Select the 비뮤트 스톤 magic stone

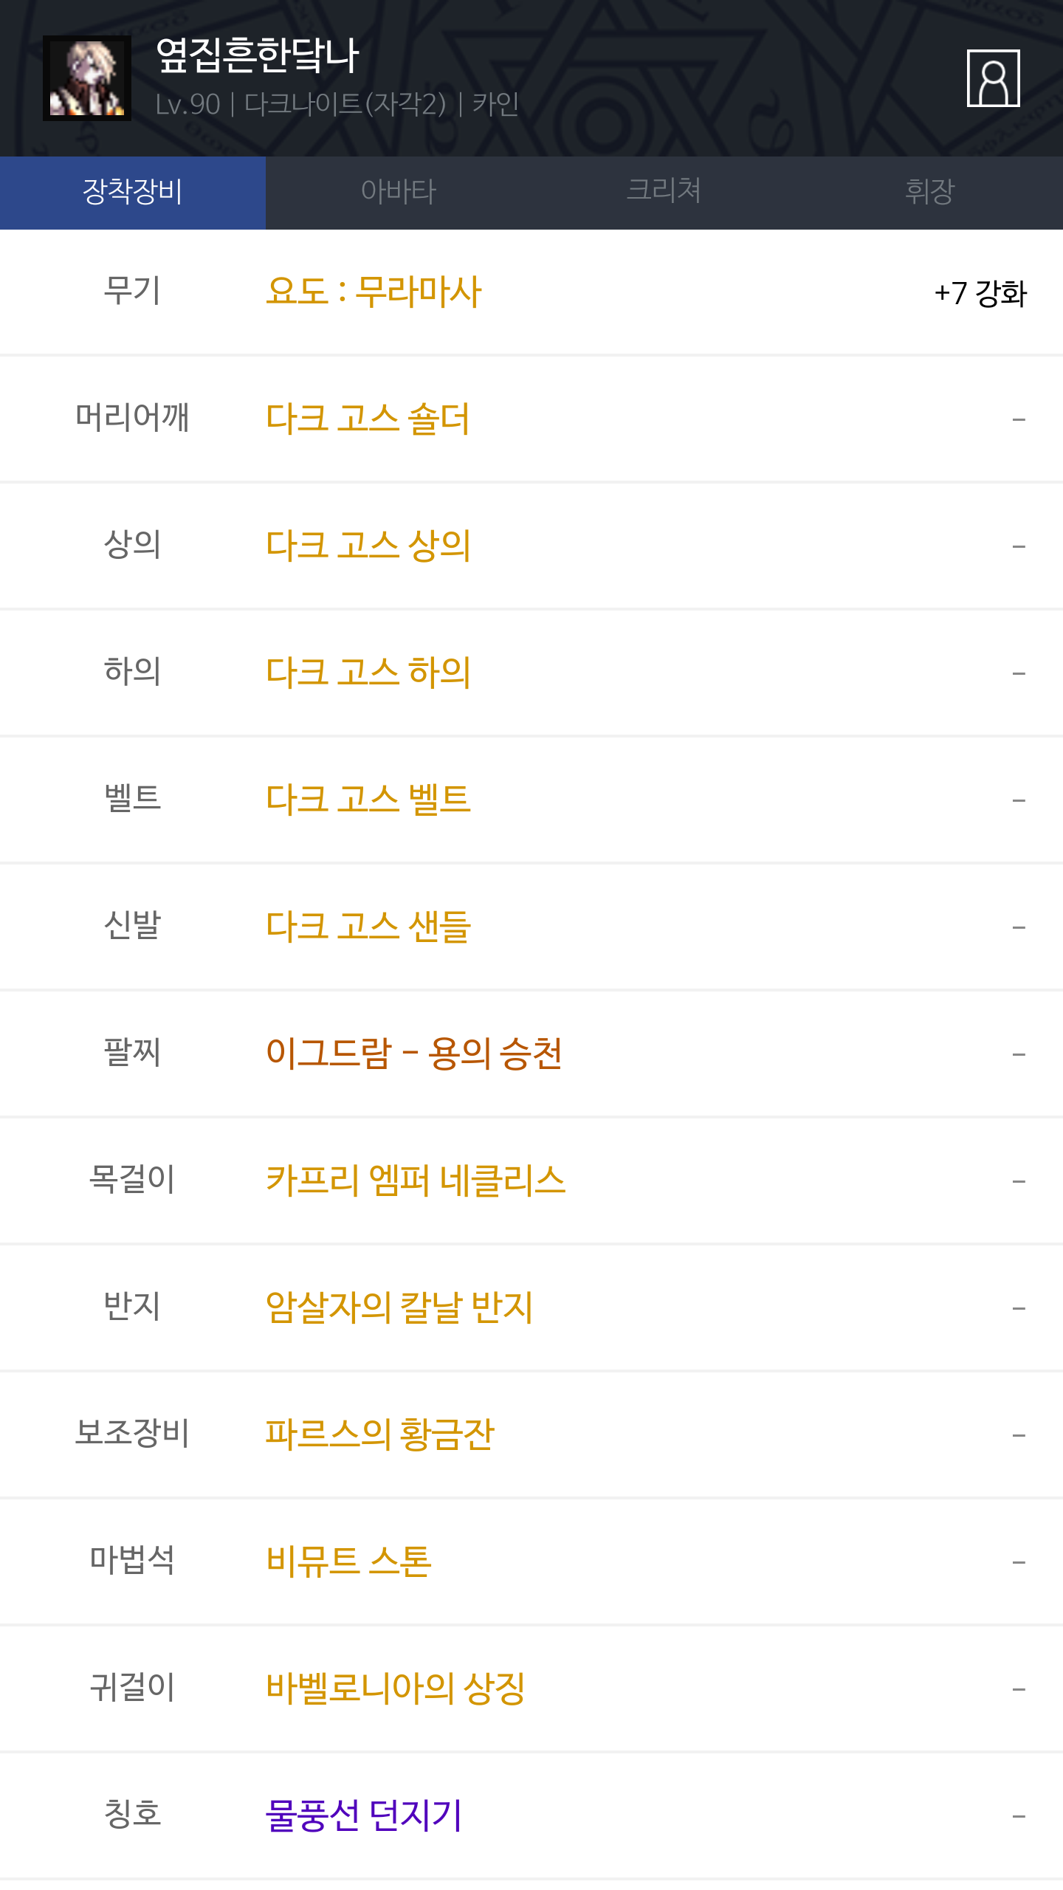[348, 1561]
